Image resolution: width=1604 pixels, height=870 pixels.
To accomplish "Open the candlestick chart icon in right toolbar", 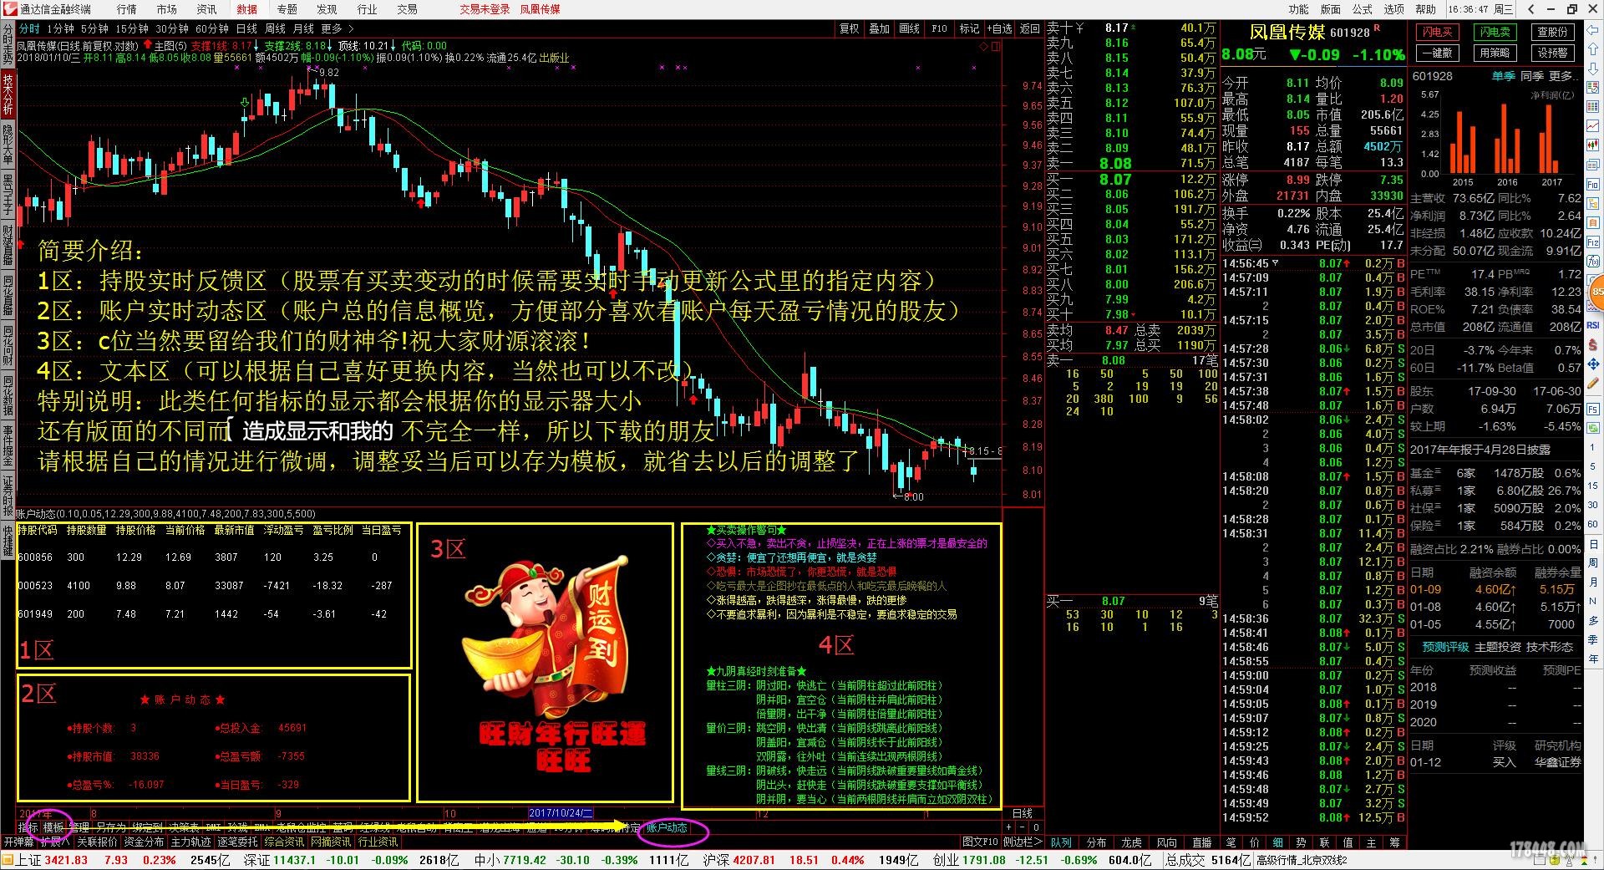I will (x=1593, y=145).
